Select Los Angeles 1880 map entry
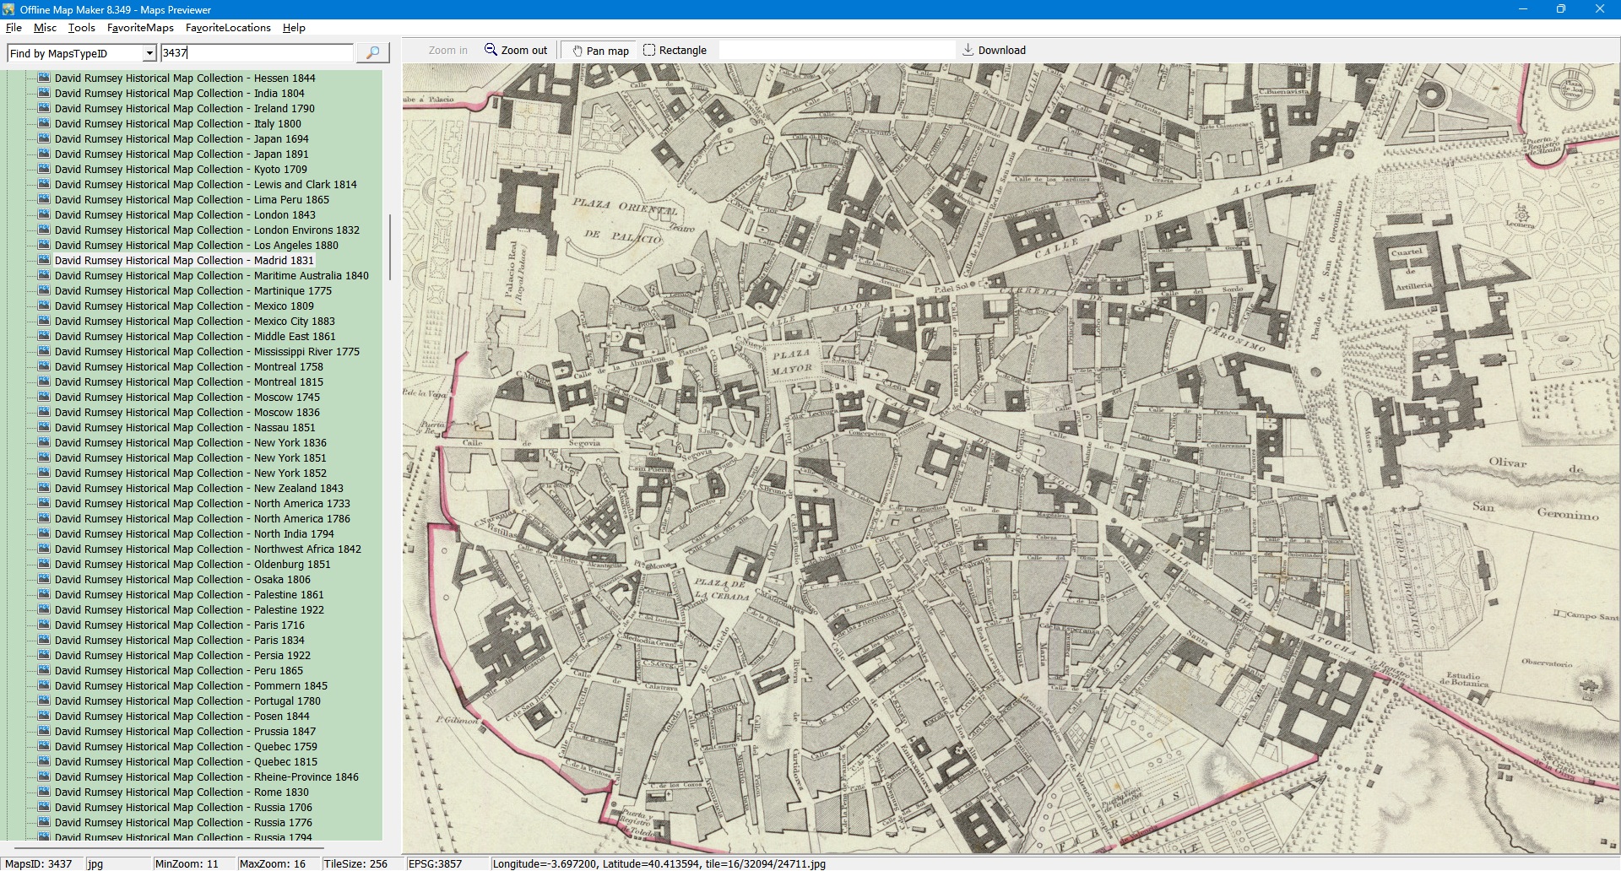The height and width of the screenshot is (871, 1621). click(197, 245)
